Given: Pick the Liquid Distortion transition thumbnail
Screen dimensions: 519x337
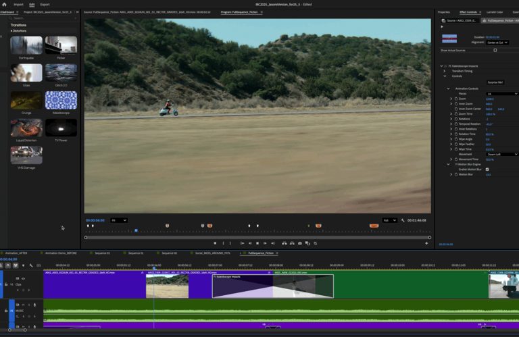Looking at the screenshot, I should 26,128.
